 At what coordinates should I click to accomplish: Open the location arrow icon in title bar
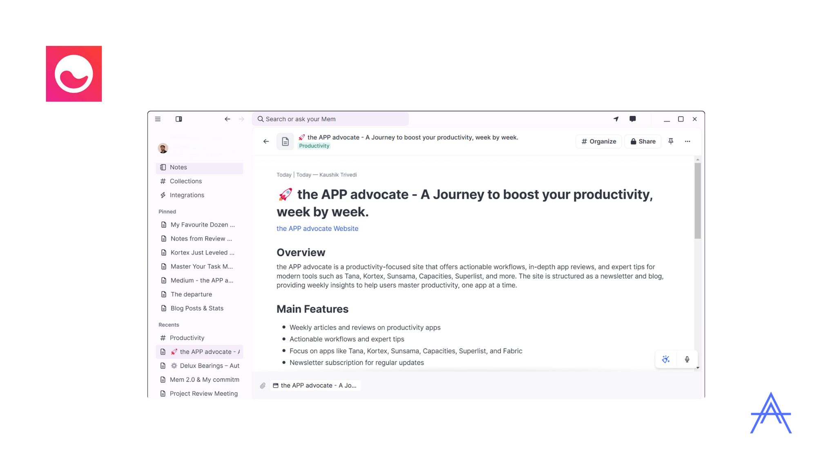(616, 119)
